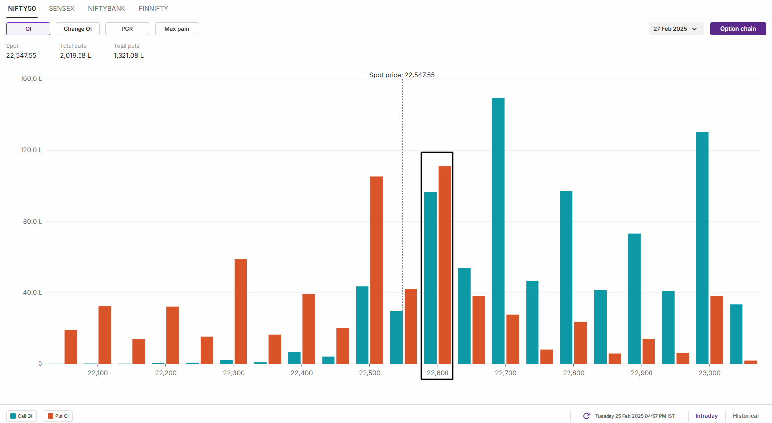Click the orange Put OI color swatch
772x423 pixels.
tap(50, 416)
